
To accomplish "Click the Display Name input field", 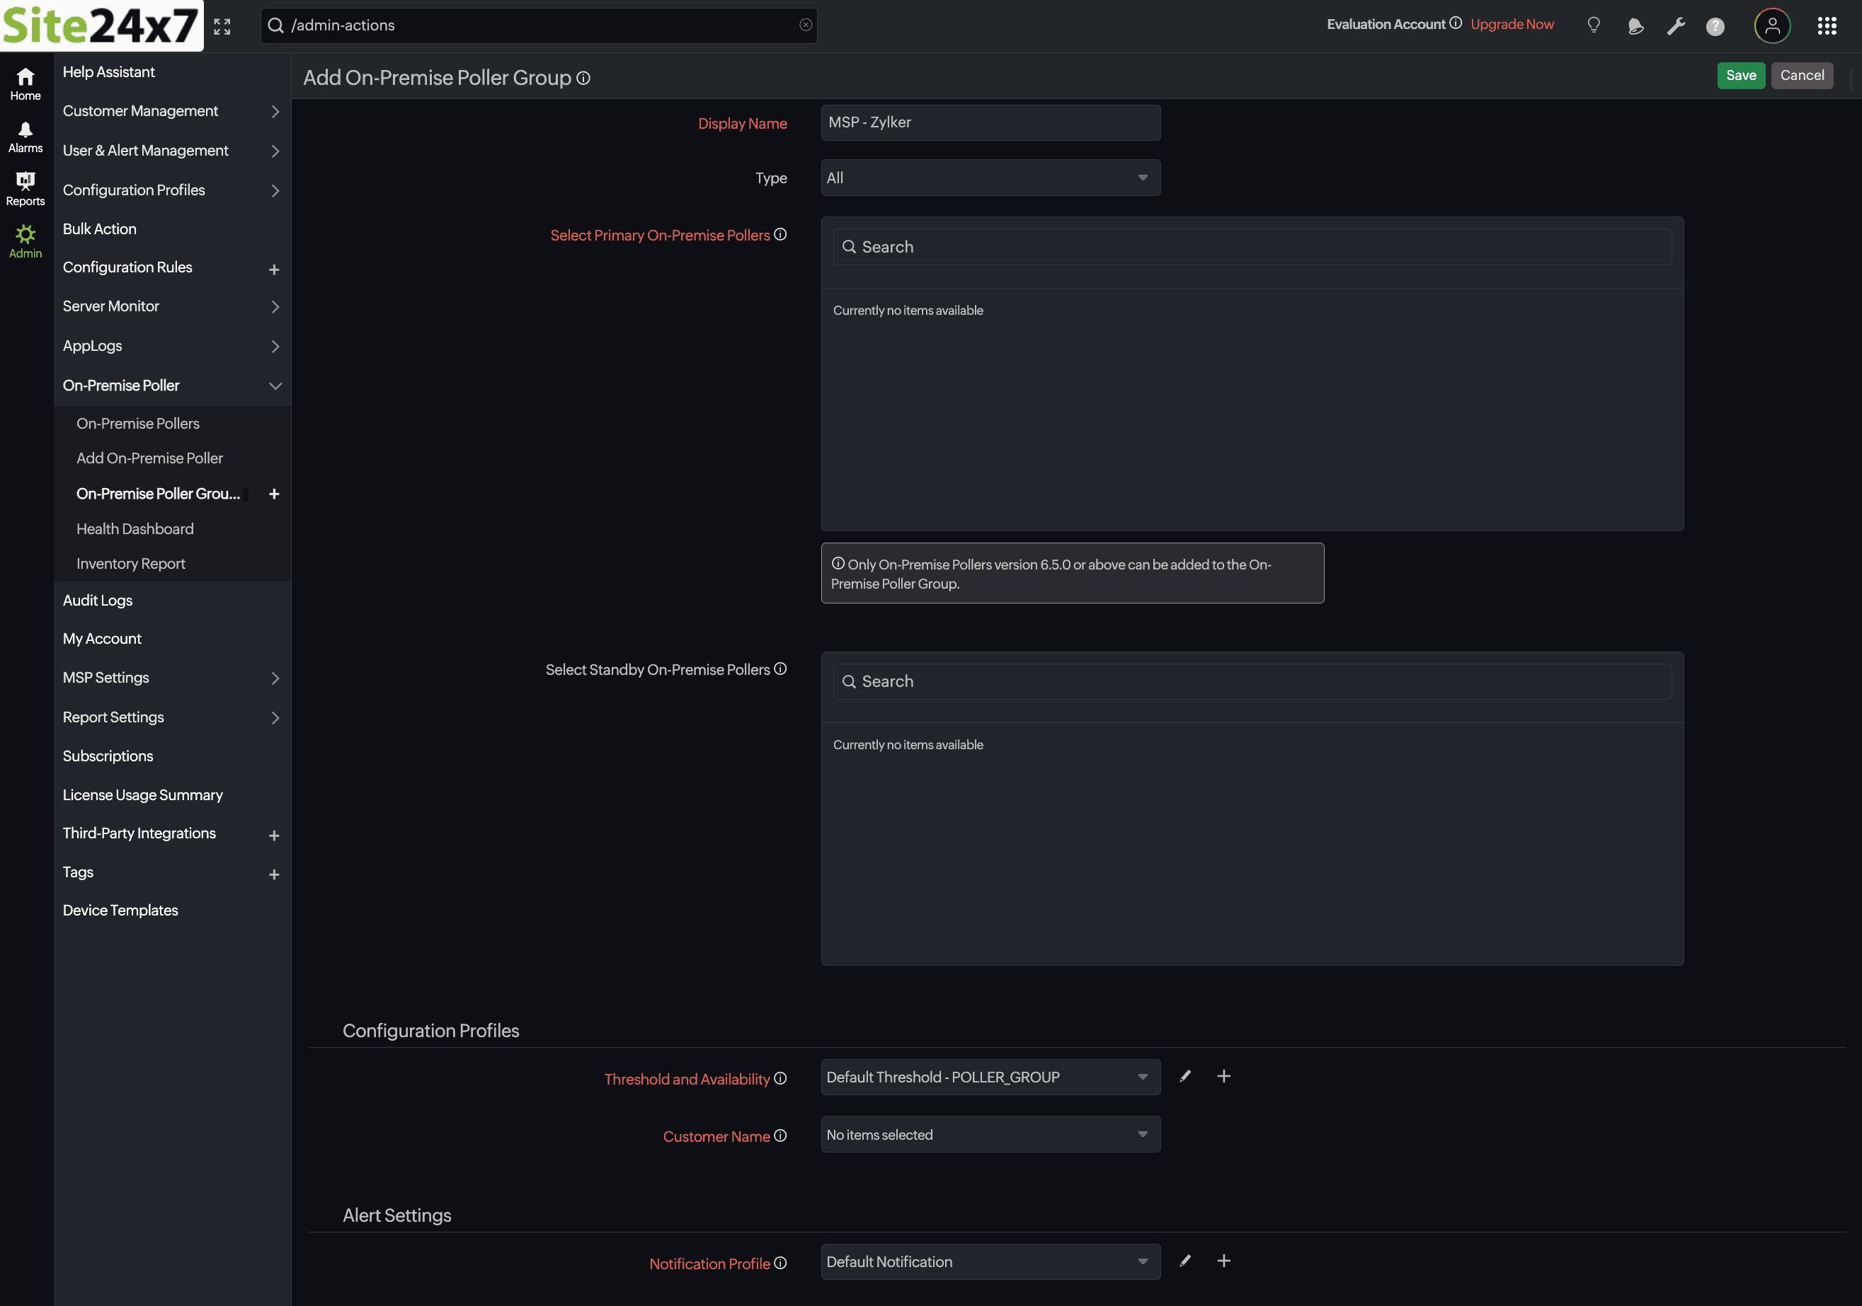I will (x=989, y=122).
